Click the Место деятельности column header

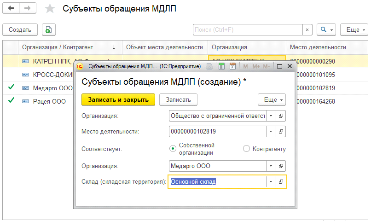point(327,47)
